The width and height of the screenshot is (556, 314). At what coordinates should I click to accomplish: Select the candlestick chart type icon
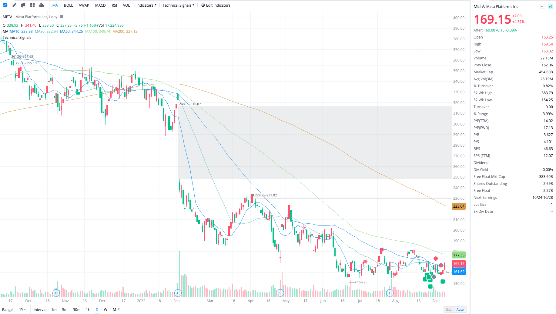[23, 5]
